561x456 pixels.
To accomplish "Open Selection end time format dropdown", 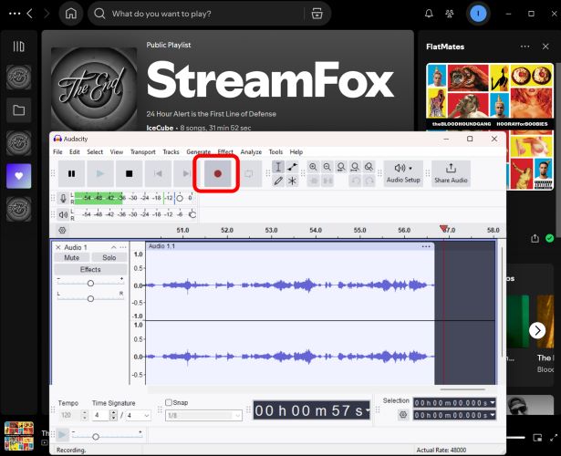I will (493, 415).
